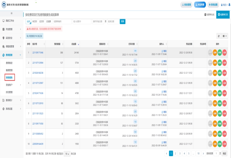
Task: Open the column display dropdown
Action: [x=225, y=36]
